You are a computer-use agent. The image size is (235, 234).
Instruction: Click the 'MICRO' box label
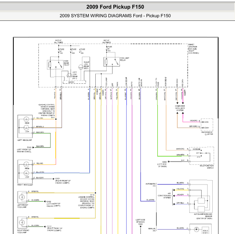coord(71,82)
